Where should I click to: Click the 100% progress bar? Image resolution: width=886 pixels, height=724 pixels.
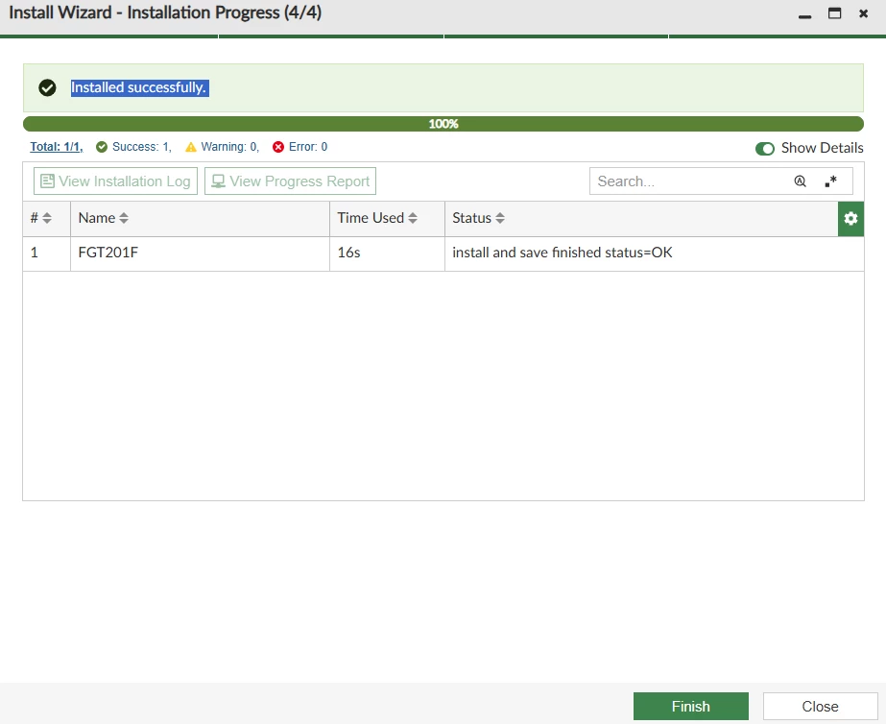click(x=443, y=124)
